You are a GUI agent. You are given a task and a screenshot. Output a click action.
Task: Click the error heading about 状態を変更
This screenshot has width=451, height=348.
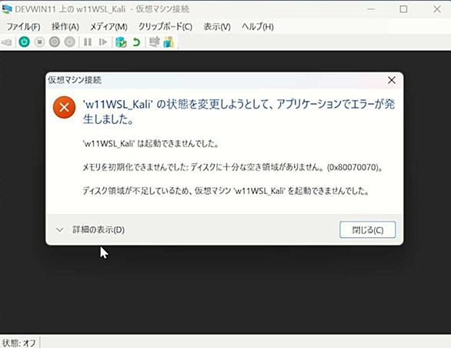(x=239, y=112)
